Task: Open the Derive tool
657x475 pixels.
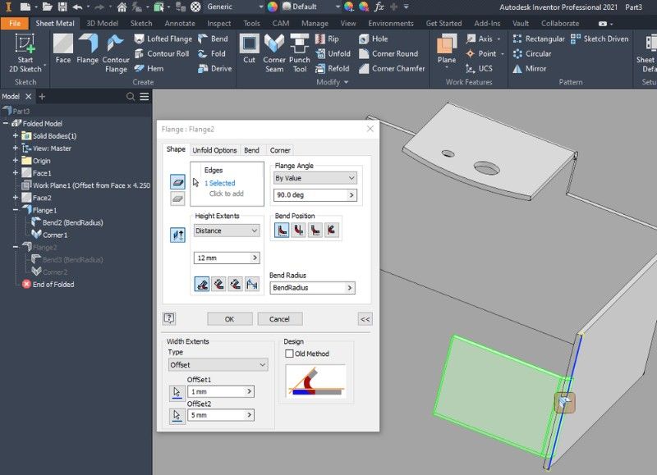Action: click(214, 68)
